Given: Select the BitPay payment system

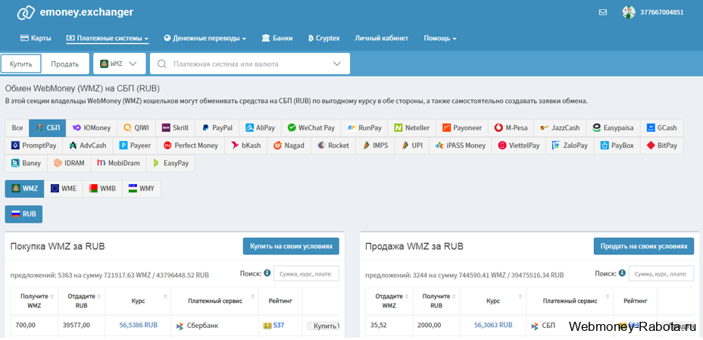Looking at the screenshot, I should [662, 145].
